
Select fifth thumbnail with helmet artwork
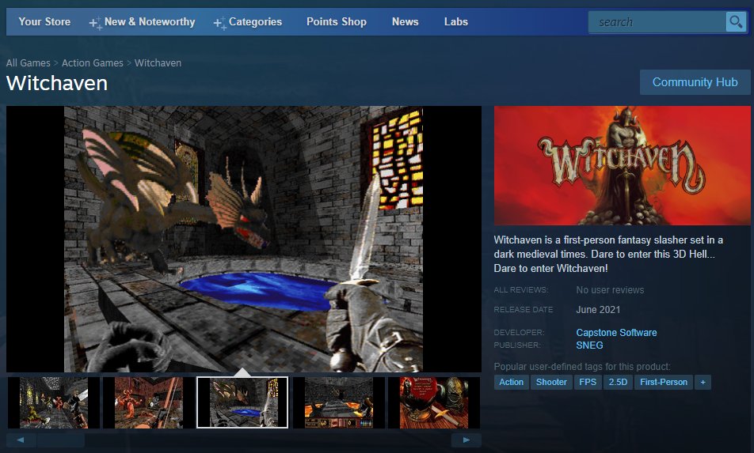pos(434,402)
